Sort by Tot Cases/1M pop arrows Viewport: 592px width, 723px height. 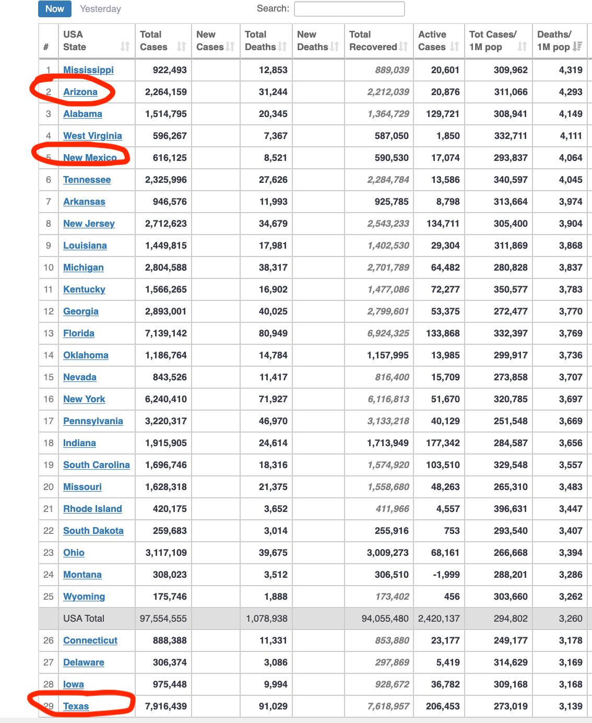[522, 46]
